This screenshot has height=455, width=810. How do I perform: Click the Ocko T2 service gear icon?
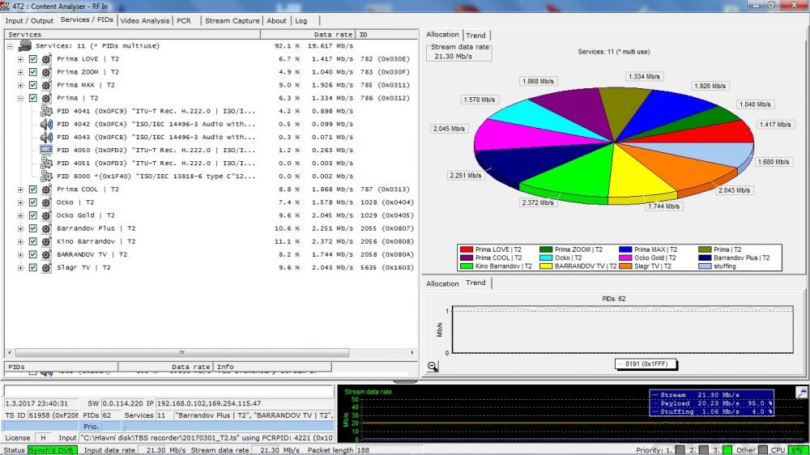46,202
